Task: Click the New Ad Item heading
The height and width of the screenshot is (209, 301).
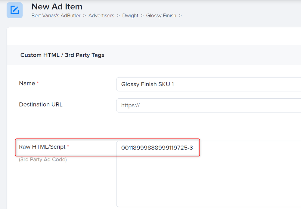Action: [x=57, y=7]
